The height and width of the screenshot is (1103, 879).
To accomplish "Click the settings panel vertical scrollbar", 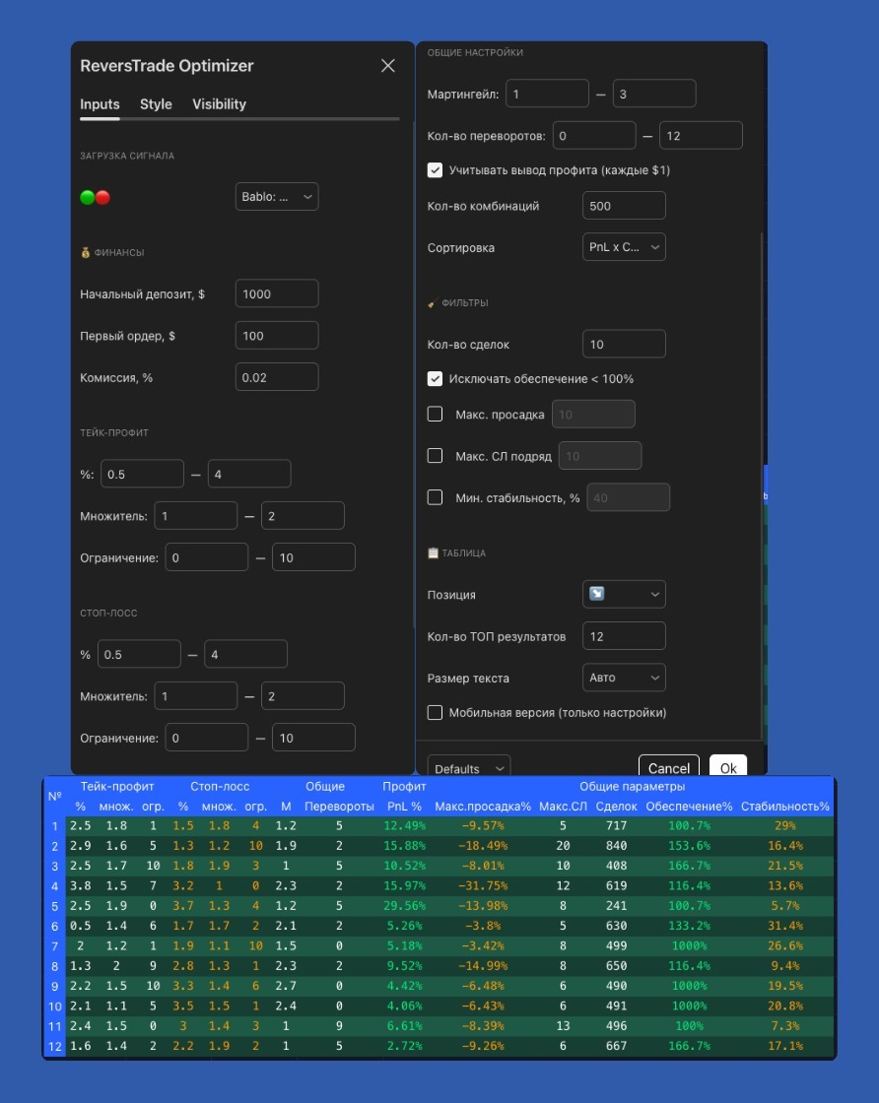I will [x=762, y=486].
